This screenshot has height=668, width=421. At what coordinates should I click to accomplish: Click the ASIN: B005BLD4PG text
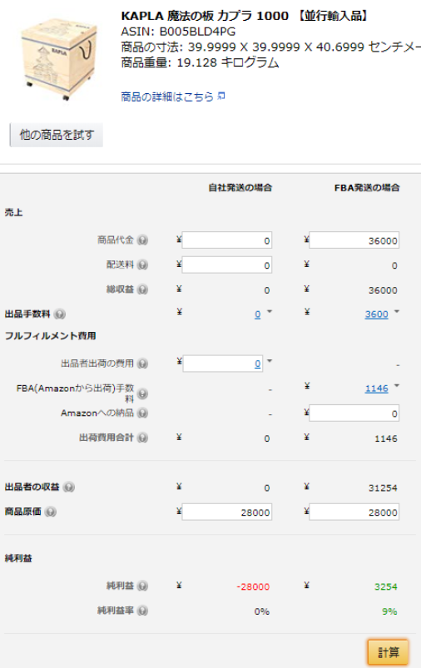(x=178, y=32)
